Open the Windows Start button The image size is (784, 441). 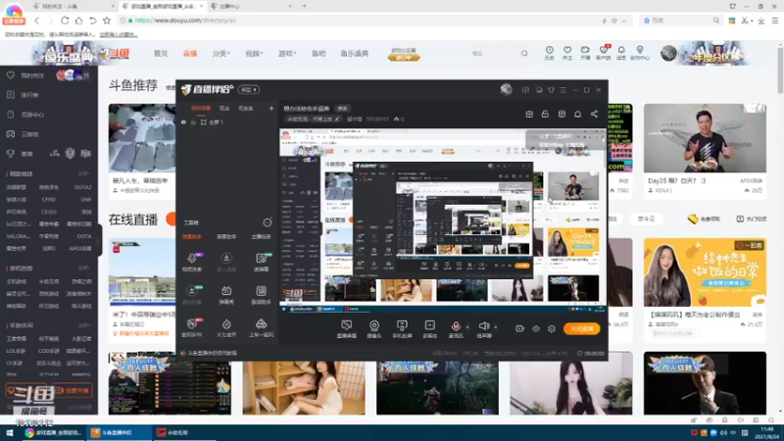(x=10, y=432)
